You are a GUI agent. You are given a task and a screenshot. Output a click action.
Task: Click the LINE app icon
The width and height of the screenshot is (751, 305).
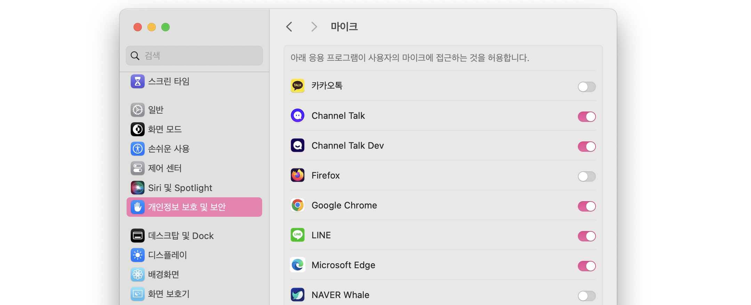(298, 235)
